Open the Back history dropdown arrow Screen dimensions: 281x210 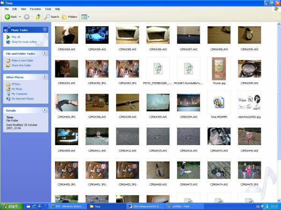(x=19, y=16)
